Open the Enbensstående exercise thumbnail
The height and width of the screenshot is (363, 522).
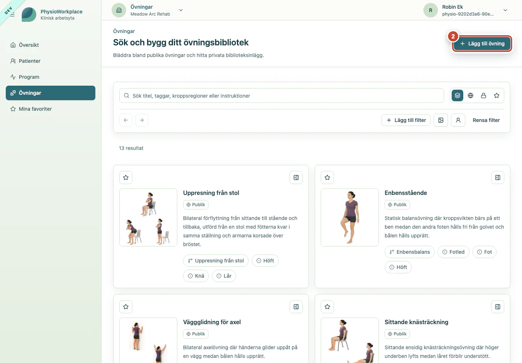[350, 217]
